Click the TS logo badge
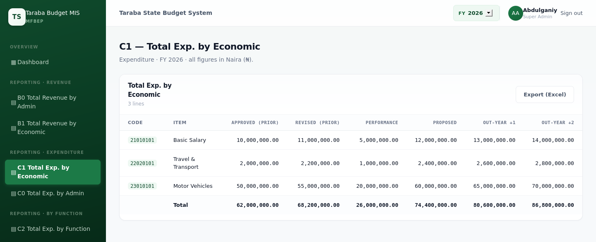Image resolution: width=596 pixels, height=242 pixels. point(17,17)
